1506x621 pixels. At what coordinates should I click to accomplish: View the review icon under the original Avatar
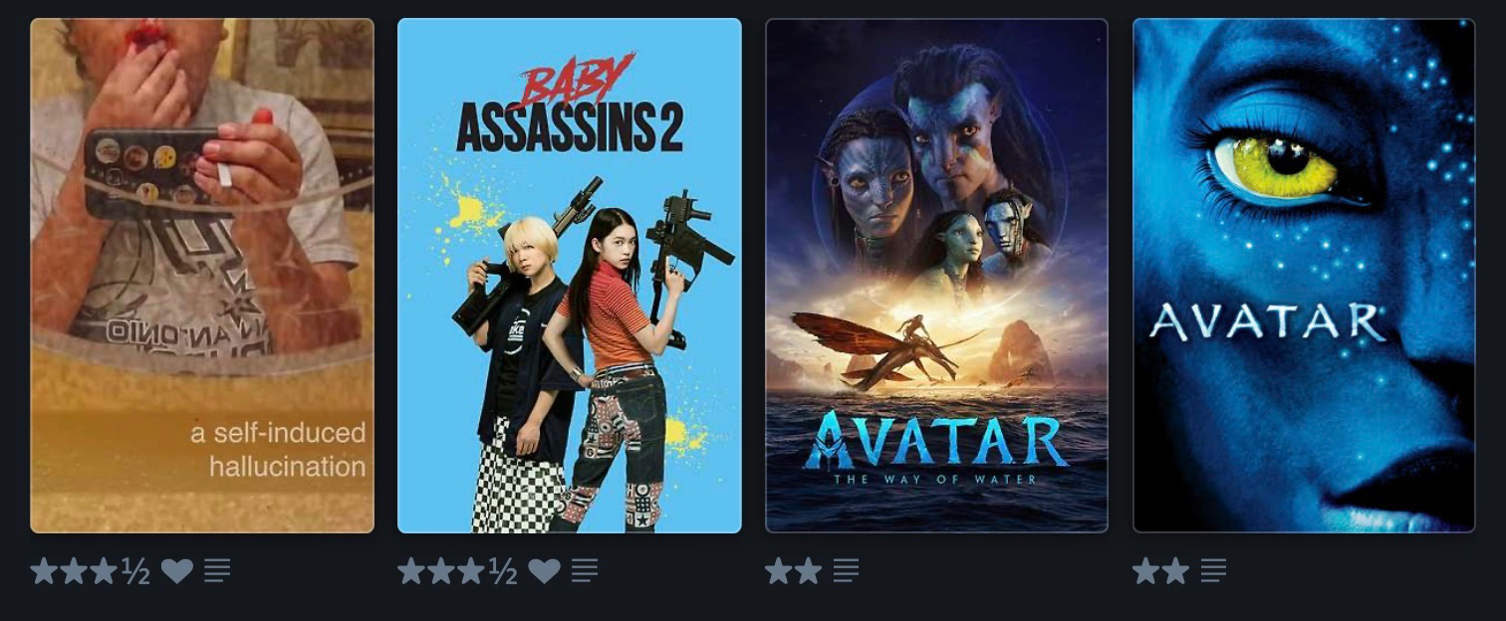(1213, 570)
